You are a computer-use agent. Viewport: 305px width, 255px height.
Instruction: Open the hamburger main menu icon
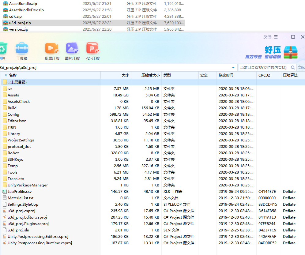tap(276, 37)
